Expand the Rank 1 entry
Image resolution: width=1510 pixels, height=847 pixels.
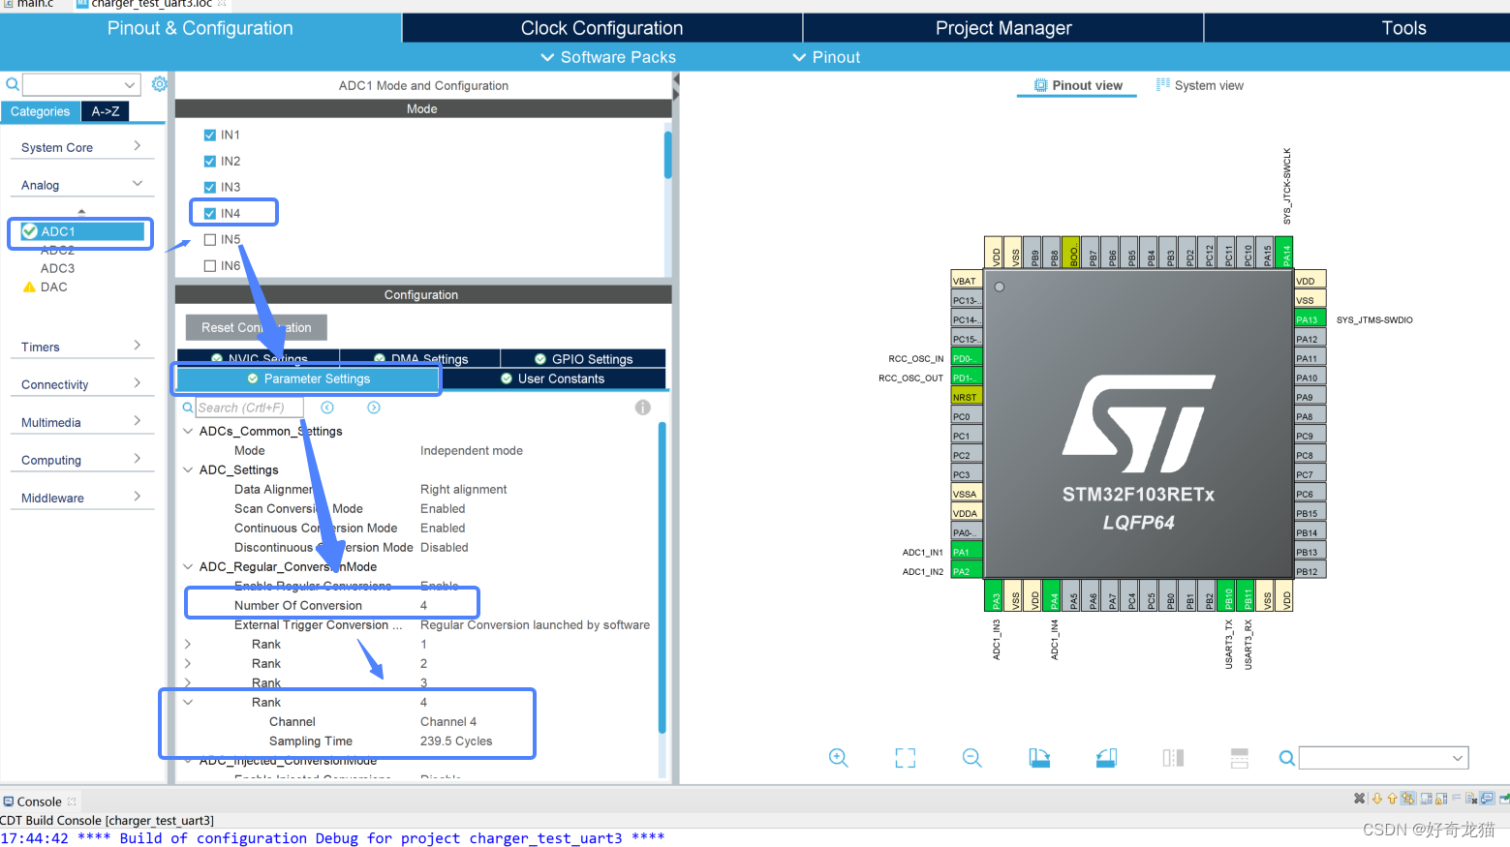pos(188,644)
